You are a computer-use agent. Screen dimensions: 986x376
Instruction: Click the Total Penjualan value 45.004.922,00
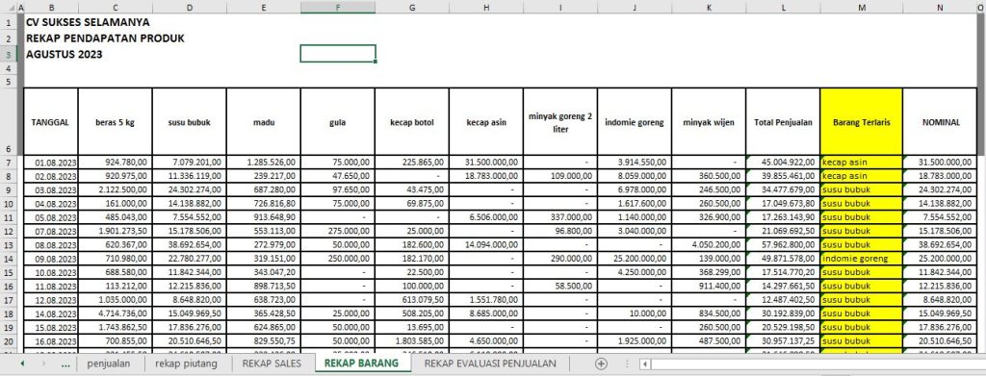783,163
